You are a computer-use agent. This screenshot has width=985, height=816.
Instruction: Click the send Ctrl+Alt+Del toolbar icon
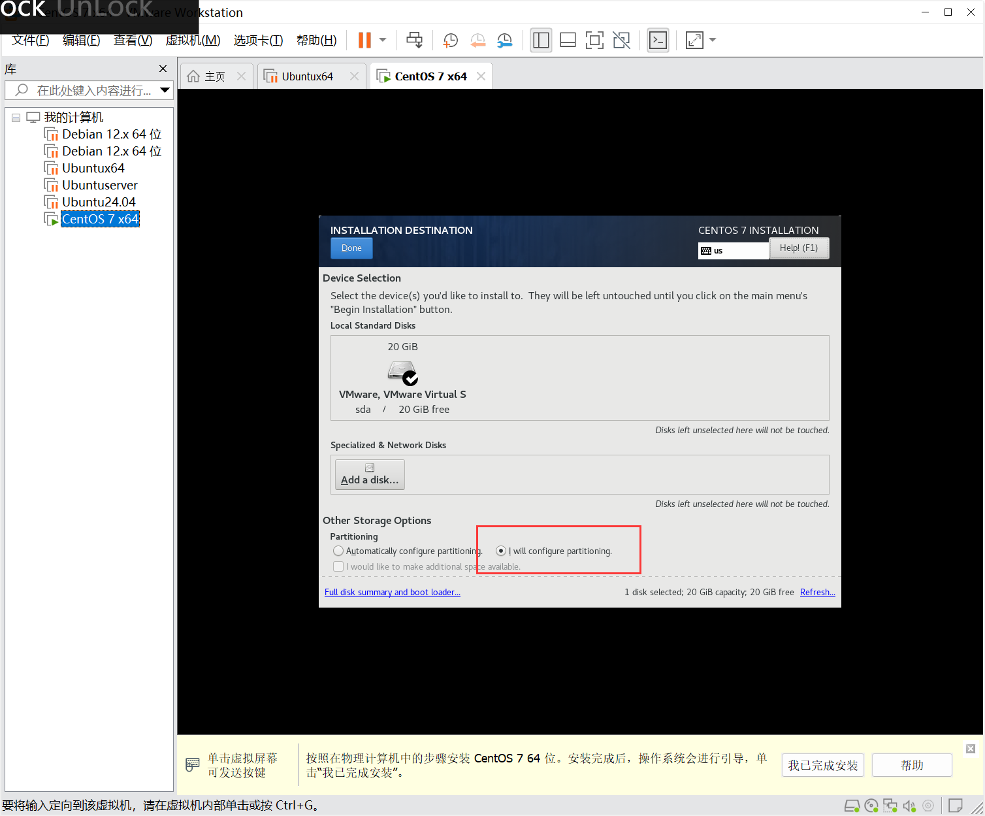(414, 40)
